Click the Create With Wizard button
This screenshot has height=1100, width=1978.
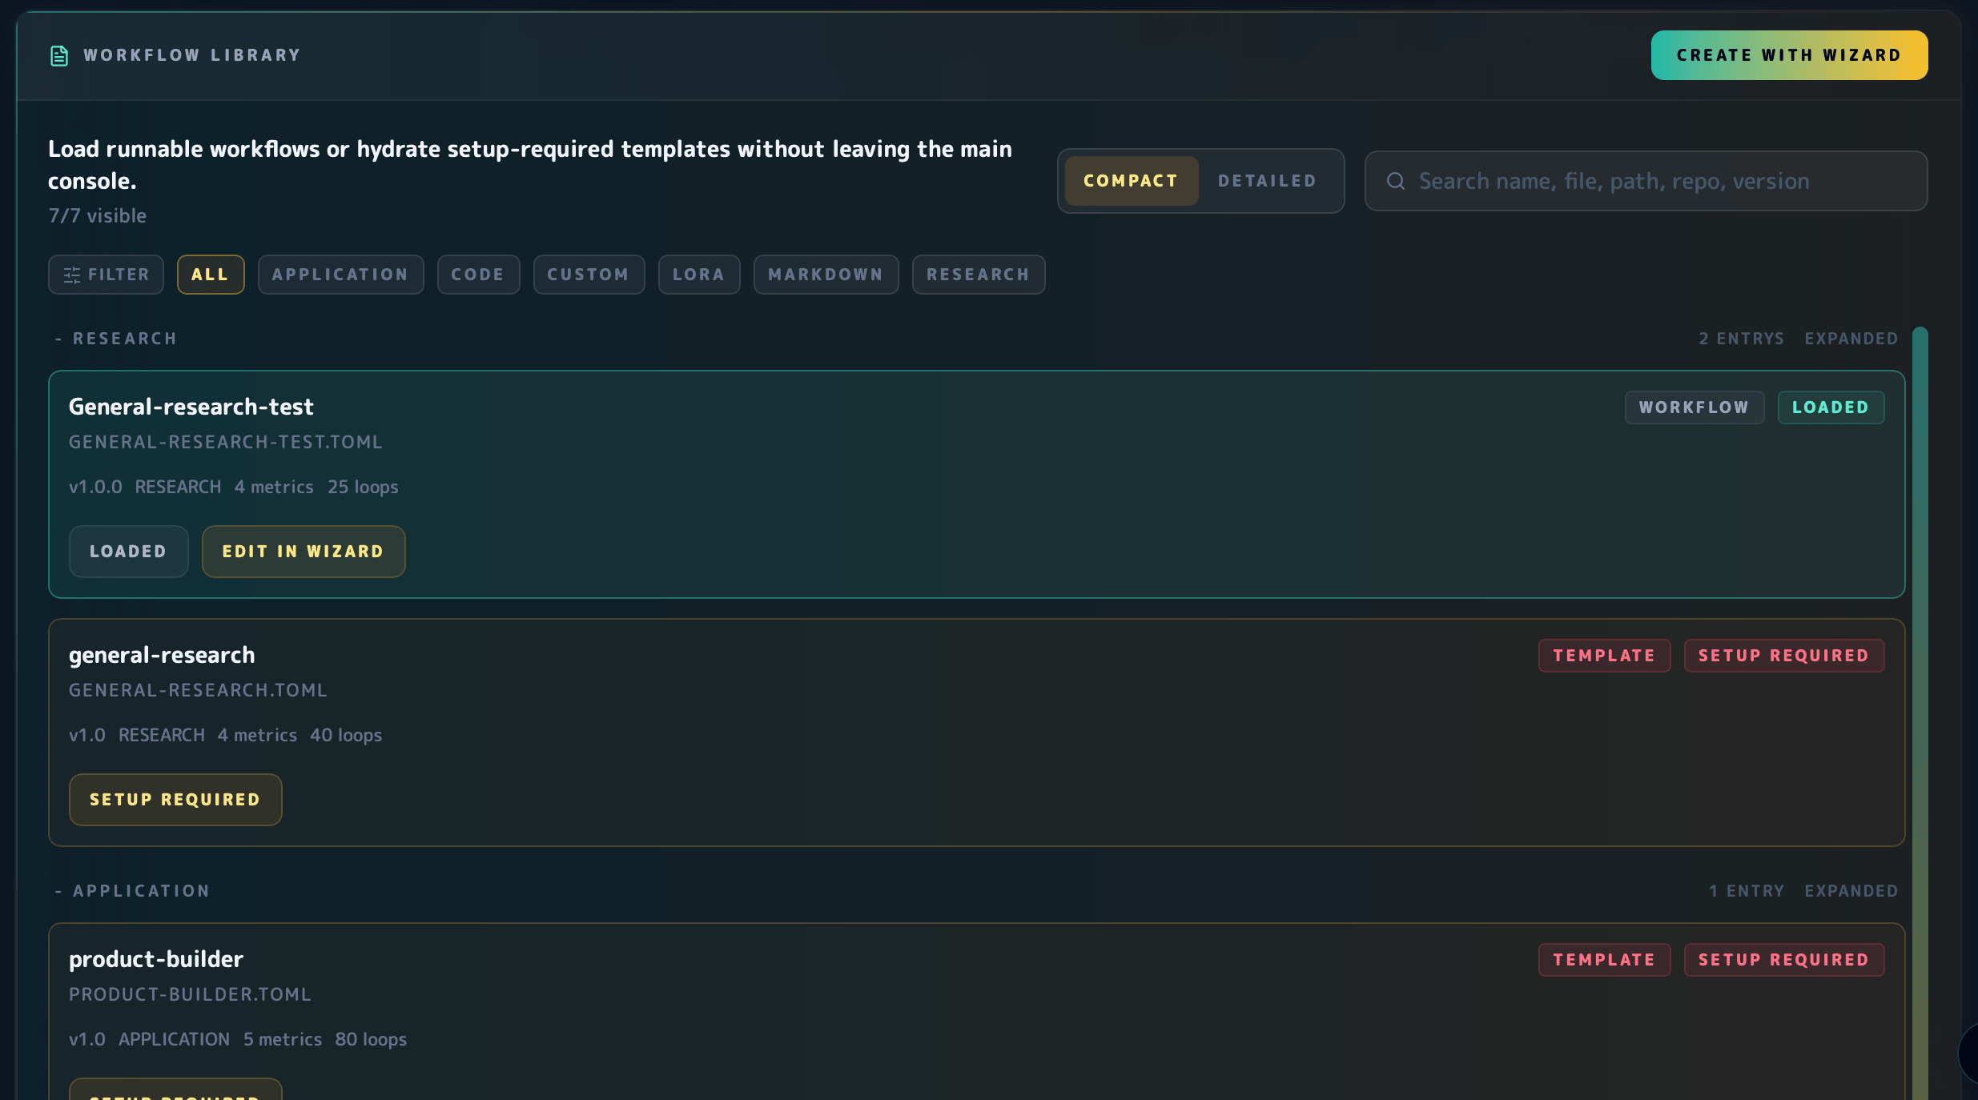pyautogui.click(x=1789, y=55)
